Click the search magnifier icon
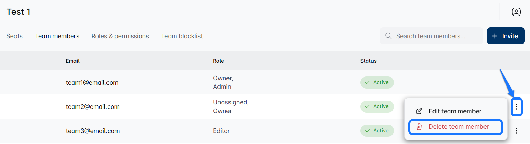Image resolution: width=530 pixels, height=144 pixels. [388, 36]
